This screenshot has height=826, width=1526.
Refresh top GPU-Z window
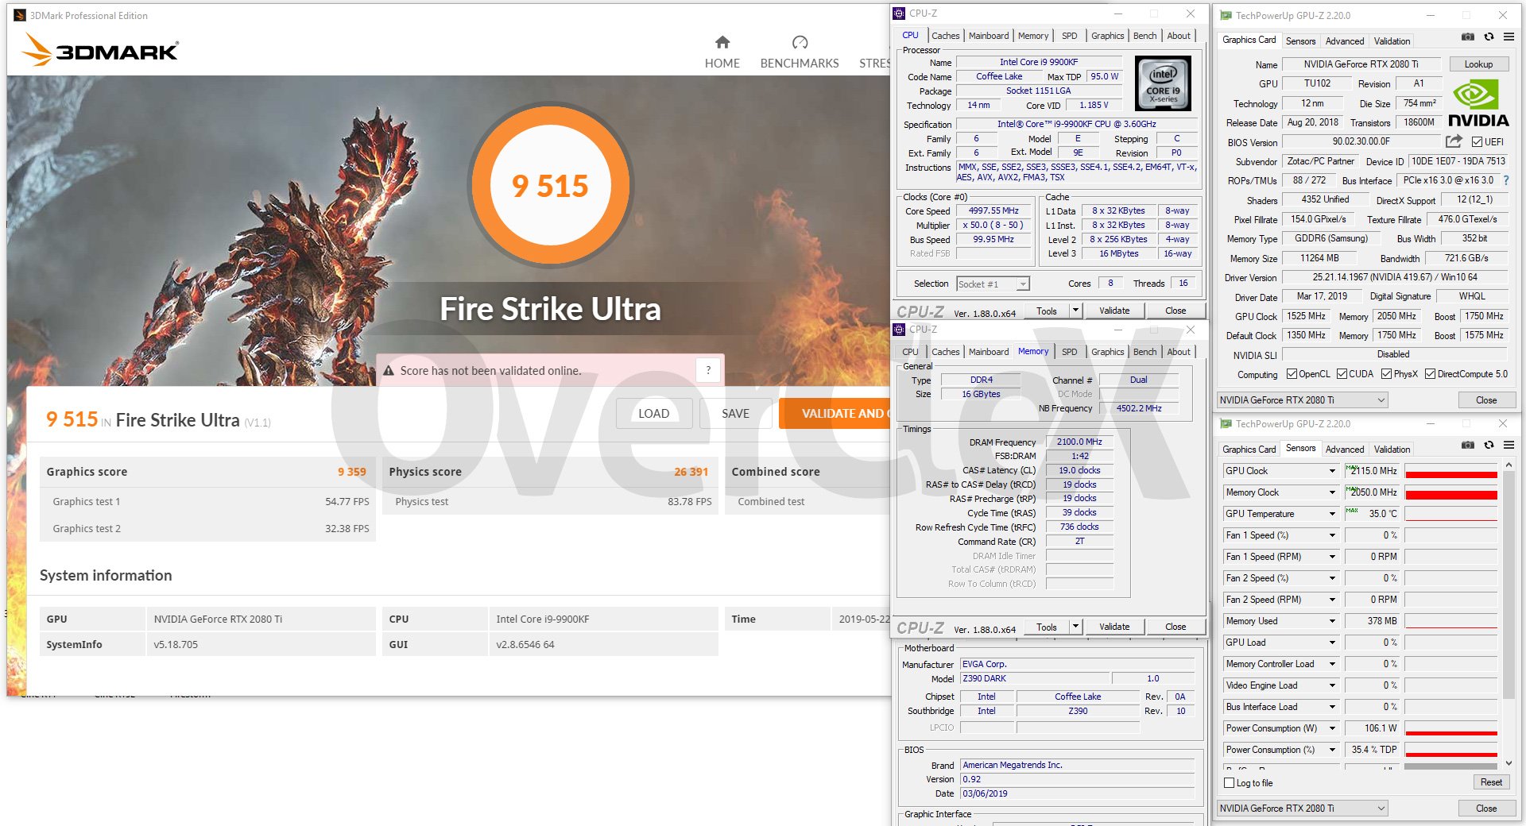1489,37
